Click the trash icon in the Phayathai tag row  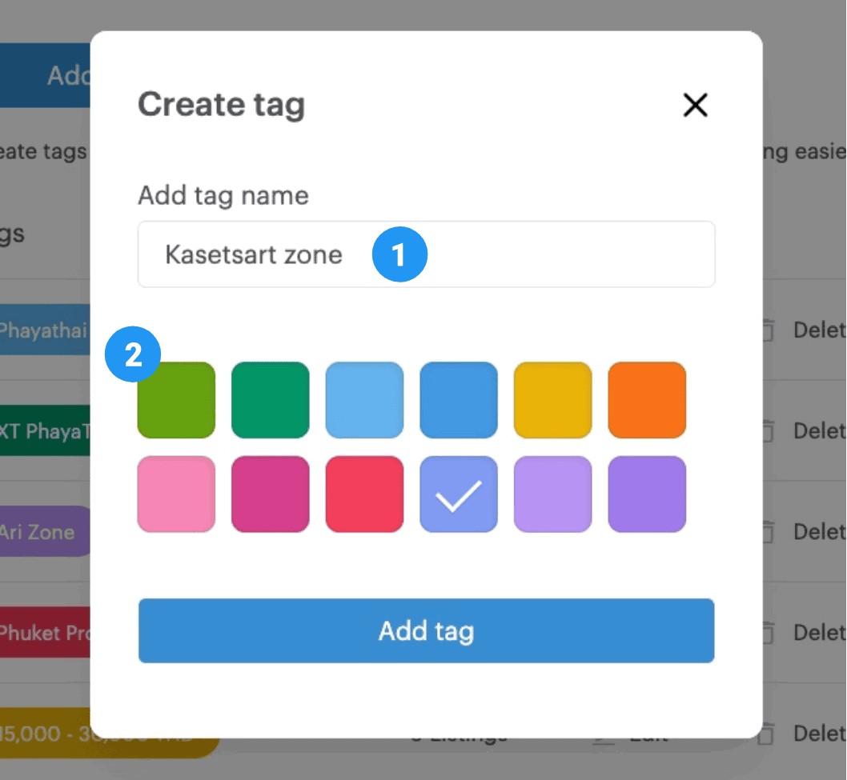767,330
